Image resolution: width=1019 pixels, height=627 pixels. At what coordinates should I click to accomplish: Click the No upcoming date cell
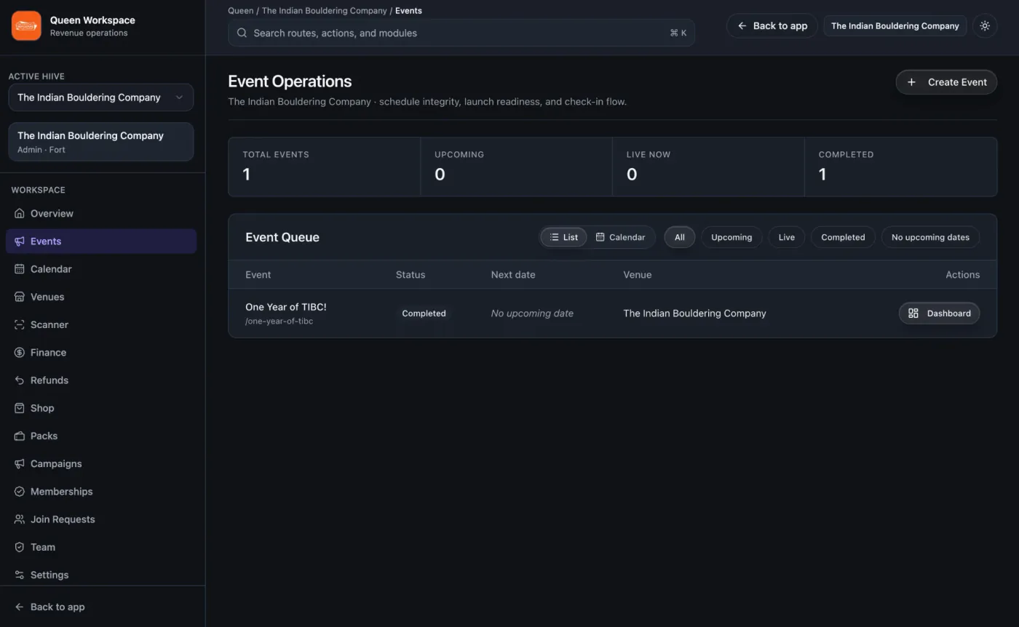[x=532, y=313]
